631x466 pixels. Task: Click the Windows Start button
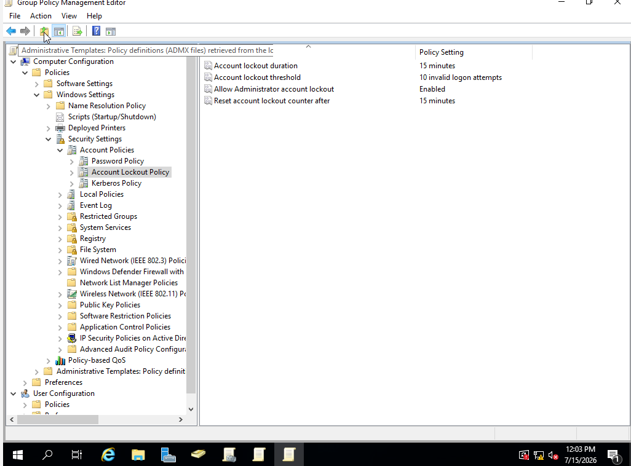(18, 455)
